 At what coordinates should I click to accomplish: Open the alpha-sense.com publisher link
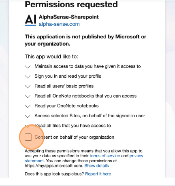(59, 24)
